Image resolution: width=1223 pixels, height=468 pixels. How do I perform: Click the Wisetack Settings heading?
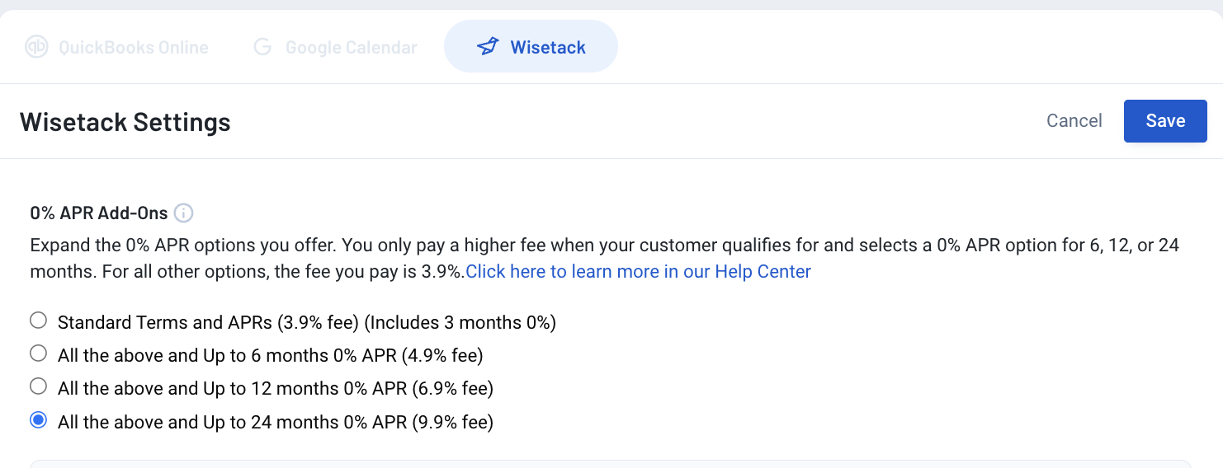pos(125,122)
